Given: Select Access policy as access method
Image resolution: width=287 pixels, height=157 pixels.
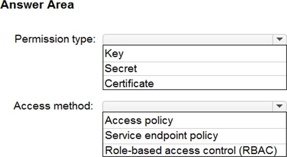Looking at the screenshot, I should coord(194,120).
